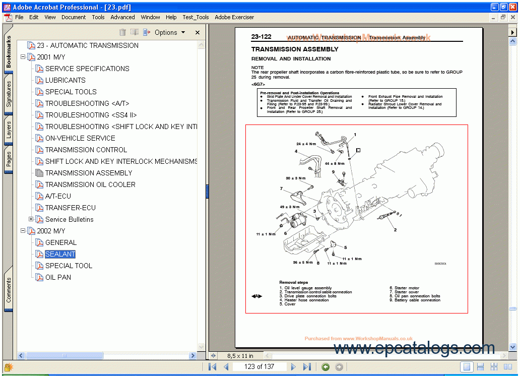The image size is (520, 376).
Task: Click the document pane scroll-up arrow
Action: pos(513,41)
